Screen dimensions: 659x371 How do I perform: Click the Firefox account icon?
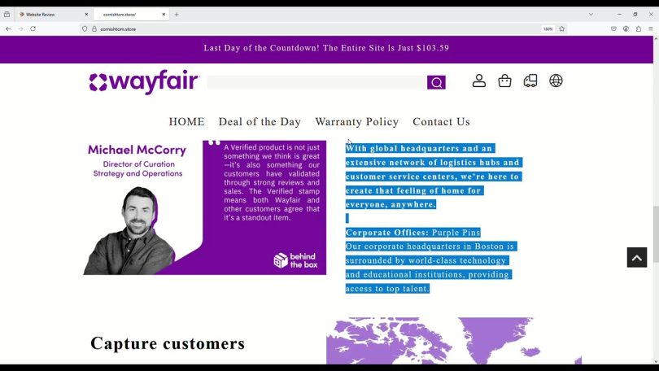[626, 29]
